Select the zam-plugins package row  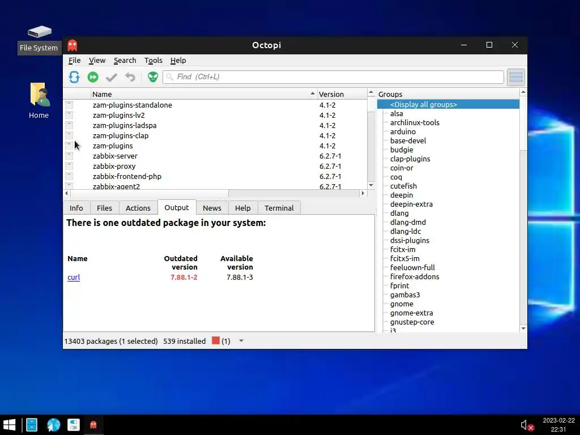click(215, 146)
